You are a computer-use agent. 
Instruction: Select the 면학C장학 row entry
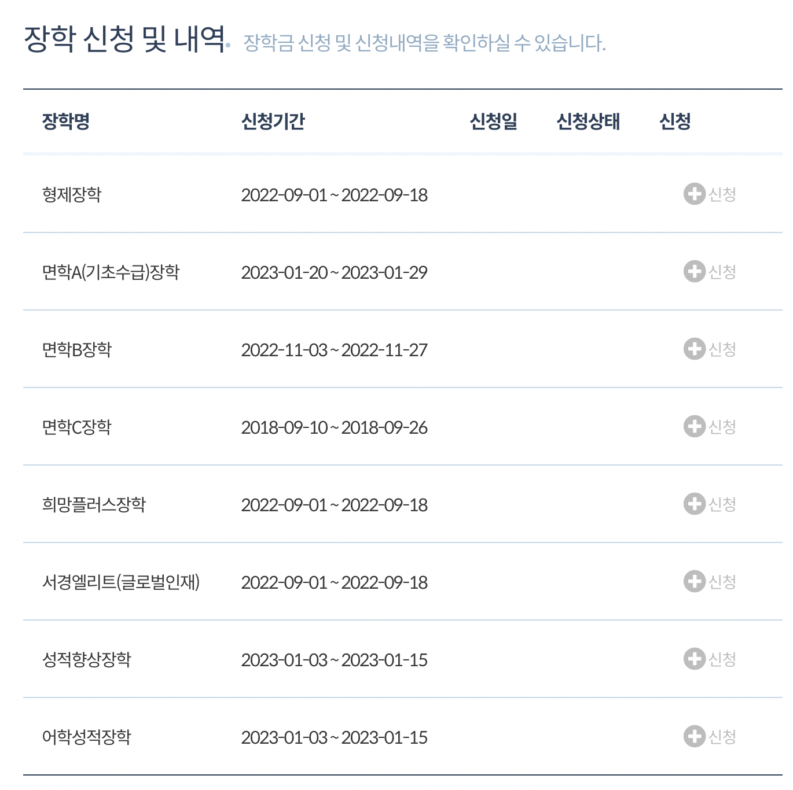pos(76,427)
